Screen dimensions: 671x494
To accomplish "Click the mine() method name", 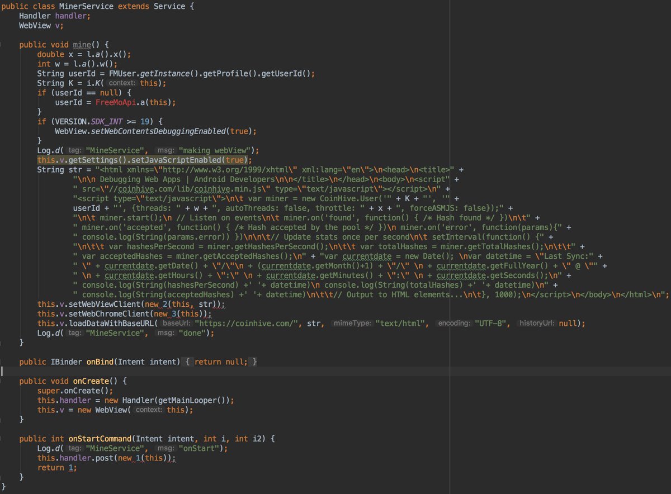I will pyautogui.click(x=82, y=45).
